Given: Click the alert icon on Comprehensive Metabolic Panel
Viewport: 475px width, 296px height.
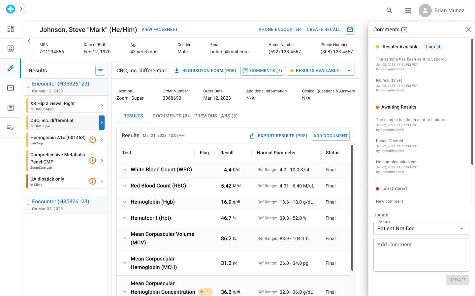Looking at the screenshot, I should click(x=93, y=160).
